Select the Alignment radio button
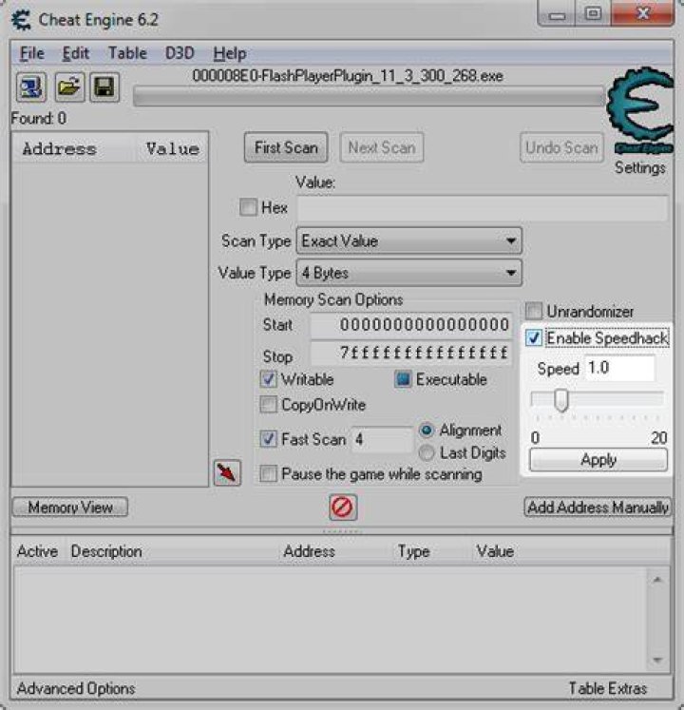Image resolution: width=684 pixels, height=710 pixels. [427, 431]
